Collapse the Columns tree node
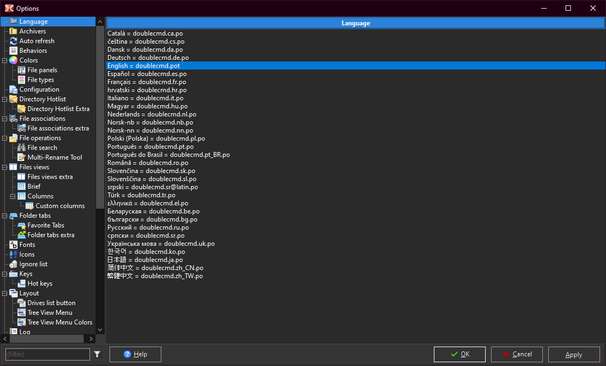Image resolution: width=606 pixels, height=366 pixels. [x=13, y=196]
